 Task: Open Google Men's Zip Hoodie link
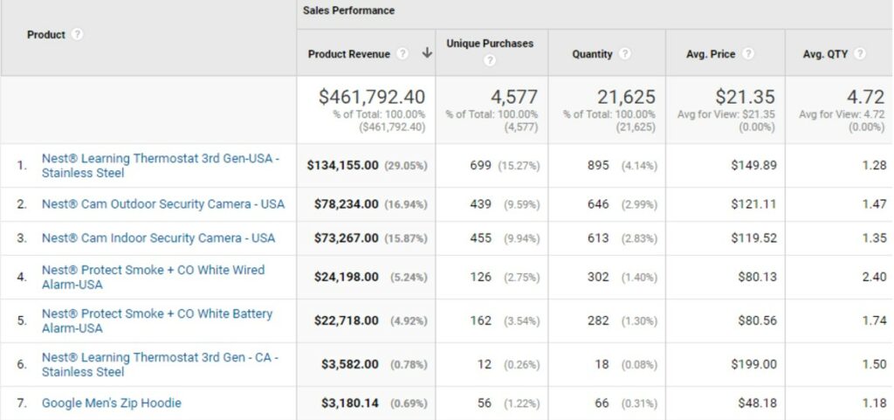point(112,403)
